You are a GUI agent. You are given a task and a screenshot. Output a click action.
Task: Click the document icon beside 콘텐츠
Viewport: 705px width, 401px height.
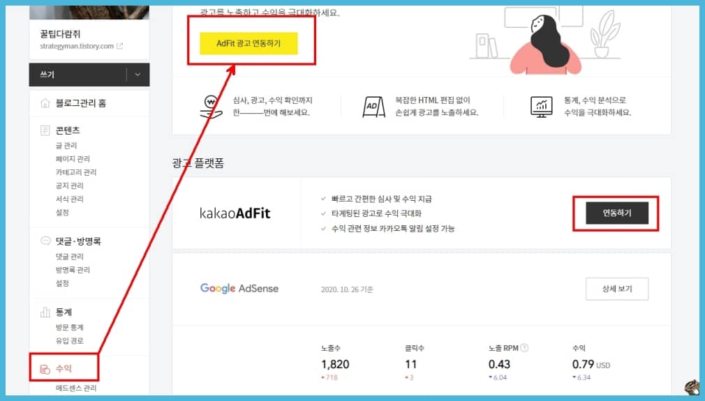click(x=45, y=130)
